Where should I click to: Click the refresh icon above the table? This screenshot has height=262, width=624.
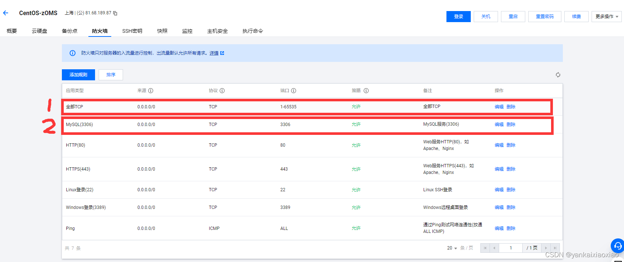click(x=558, y=75)
